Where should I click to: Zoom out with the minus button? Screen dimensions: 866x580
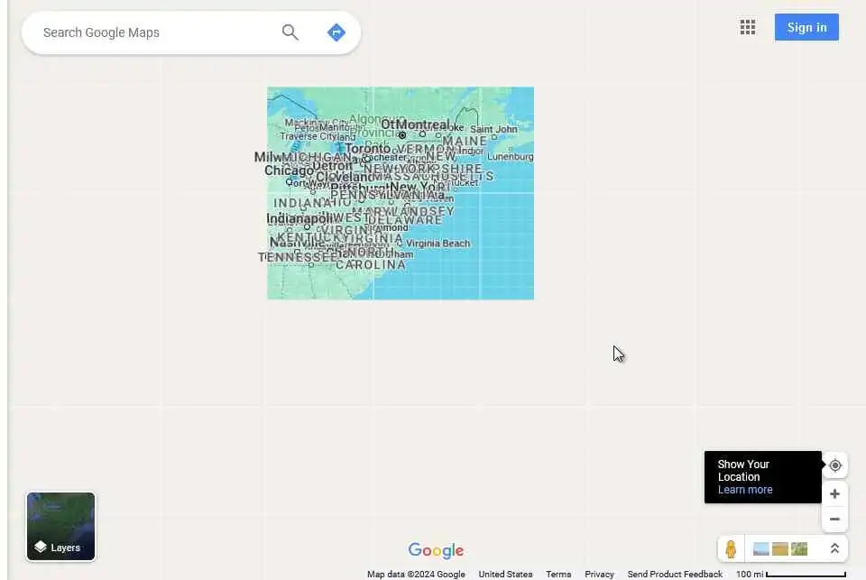[834, 520]
